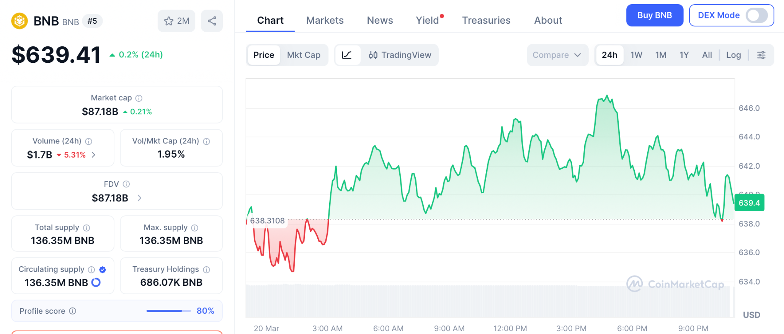The height and width of the screenshot is (334, 784).
Task: Click the FDV info icon
Action: (126, 184)
